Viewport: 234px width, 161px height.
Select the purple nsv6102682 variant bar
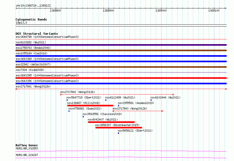tap(121, 45)
